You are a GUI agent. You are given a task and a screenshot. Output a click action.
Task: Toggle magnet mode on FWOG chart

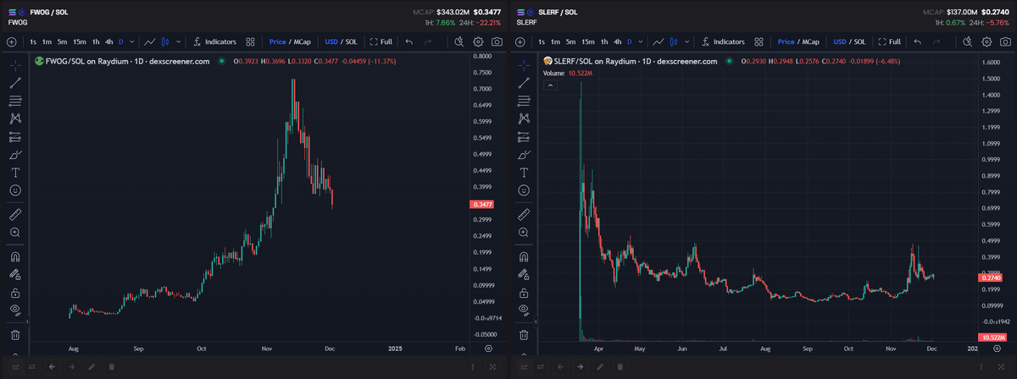[x=15, y=256]
